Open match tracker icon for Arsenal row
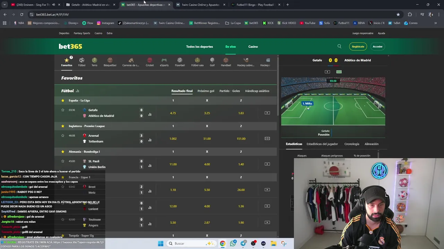 [267, 138]
